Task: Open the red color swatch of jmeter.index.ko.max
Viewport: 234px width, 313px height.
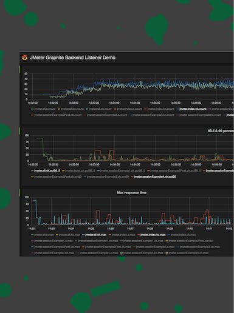Action: point(139,235)
